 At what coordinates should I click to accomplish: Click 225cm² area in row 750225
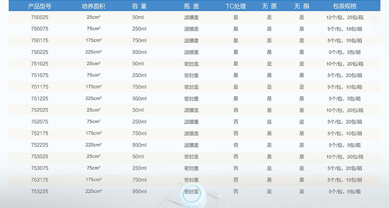(94, 52)
